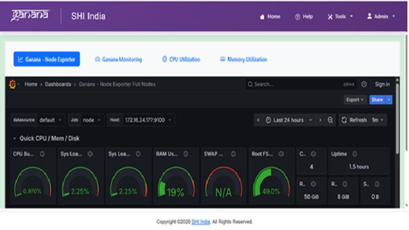This screenshot has width=409, height=230.
Task: Open the Host 172.16.24.177:9100 dropdown
Action: 148,120
